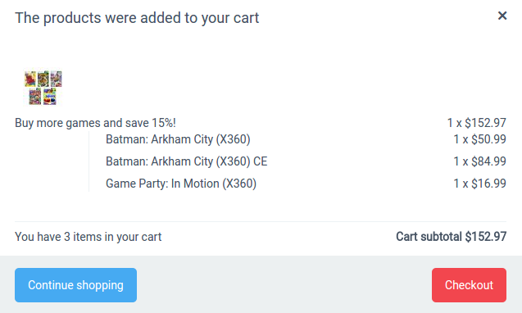The height and width of the screenshot is (313, 522).
Task: Open 'Buy more games and save 15%!' product
Action: 95,123
